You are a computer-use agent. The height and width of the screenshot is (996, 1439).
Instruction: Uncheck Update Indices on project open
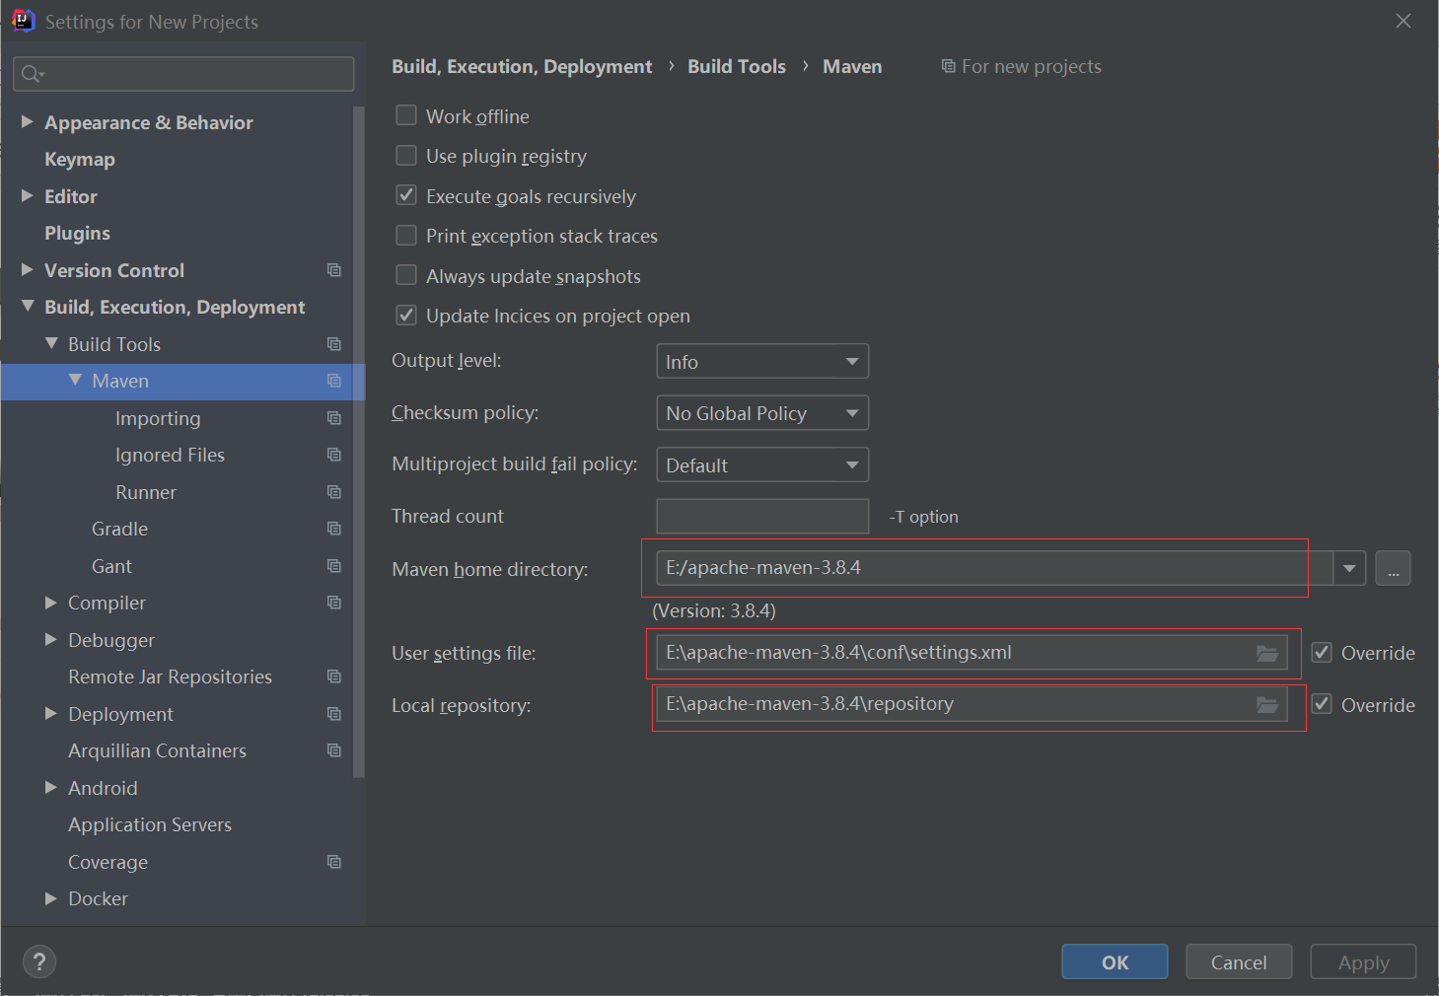[x=406, y=316]
